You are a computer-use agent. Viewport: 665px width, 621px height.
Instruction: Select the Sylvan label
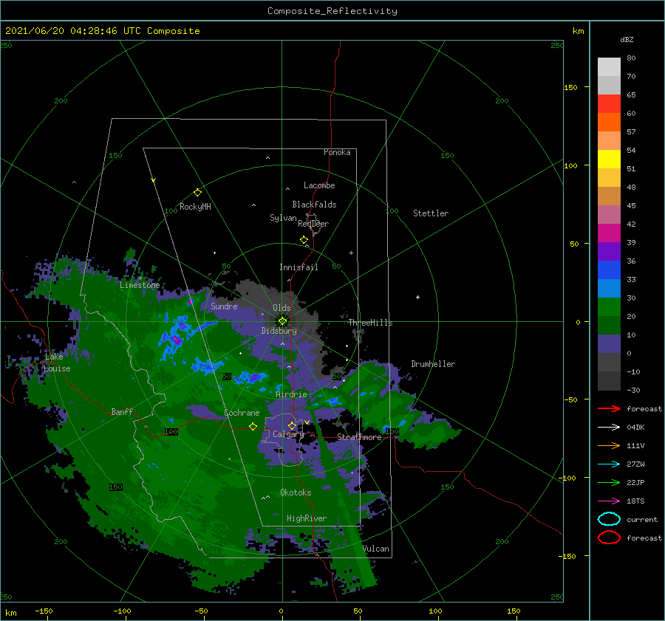(x=283, y=218)
